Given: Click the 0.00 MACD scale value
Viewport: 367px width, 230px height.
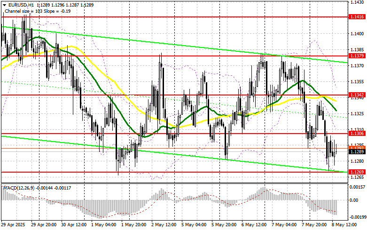Looking at the screenshot, I should tap(354, 200).
